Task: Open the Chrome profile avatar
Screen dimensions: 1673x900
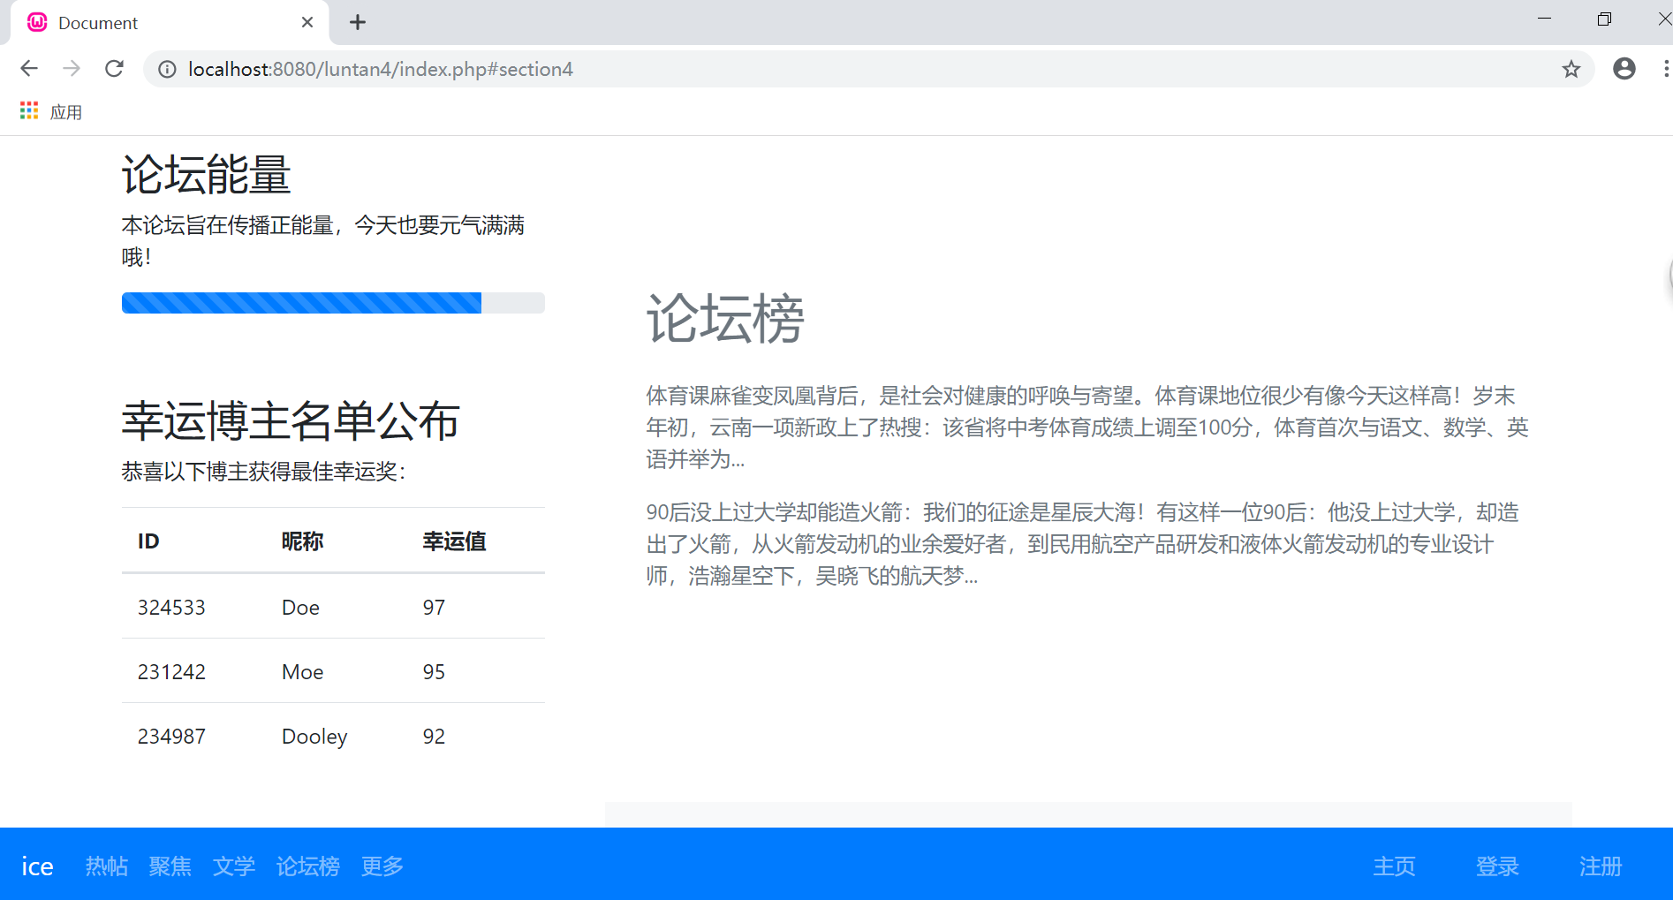Action: pos(1624,68)
